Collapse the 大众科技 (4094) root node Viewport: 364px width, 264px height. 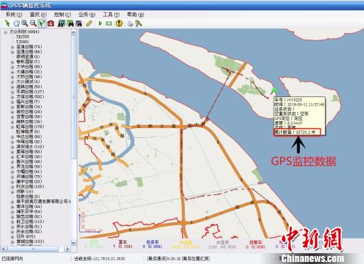click(x=5, y=32)
